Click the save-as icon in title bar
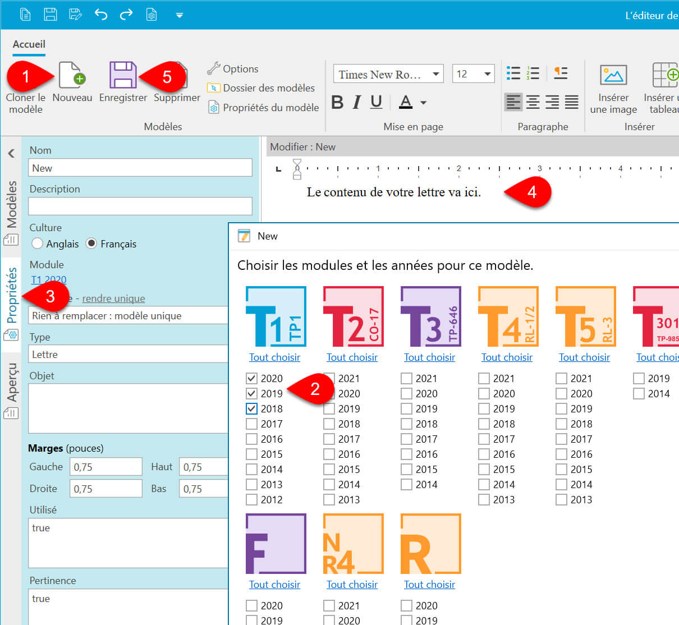 [x=76, y=15]
